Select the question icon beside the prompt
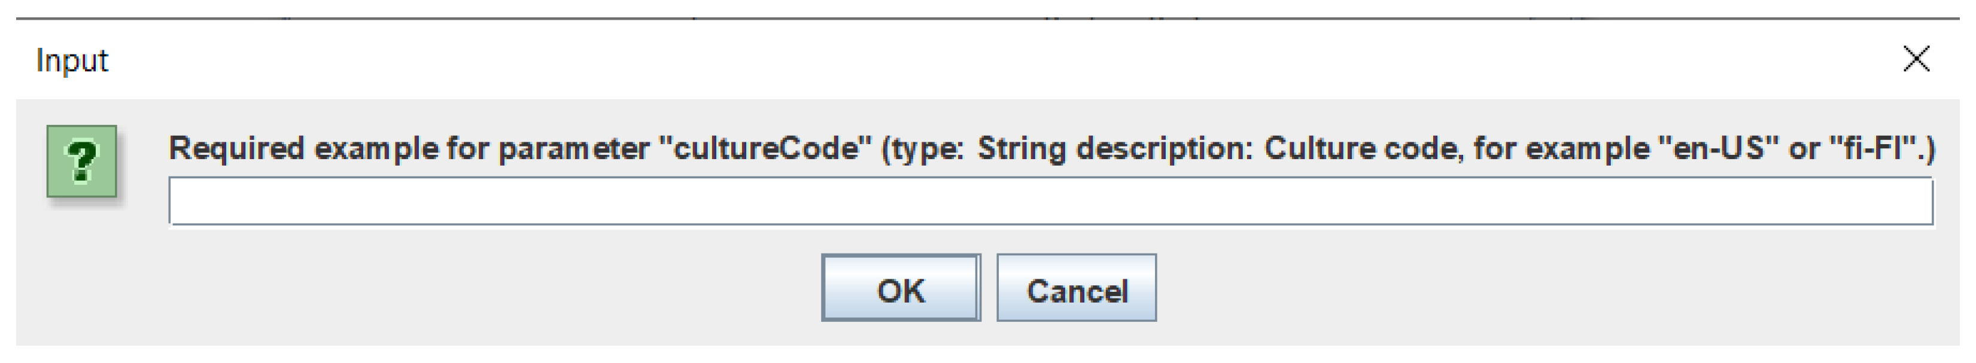Image resolution: width=1976 pixels, height=363 pixels. (x=82, y=161)
